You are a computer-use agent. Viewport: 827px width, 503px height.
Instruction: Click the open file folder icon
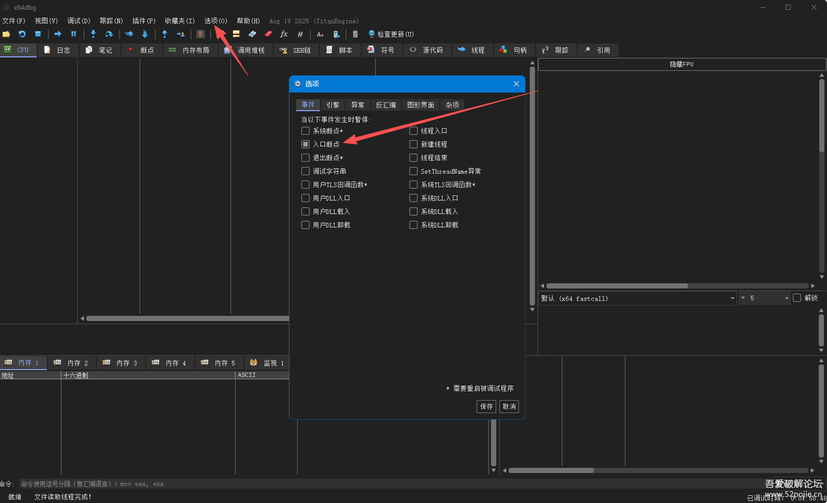click(x=6, y=34)
